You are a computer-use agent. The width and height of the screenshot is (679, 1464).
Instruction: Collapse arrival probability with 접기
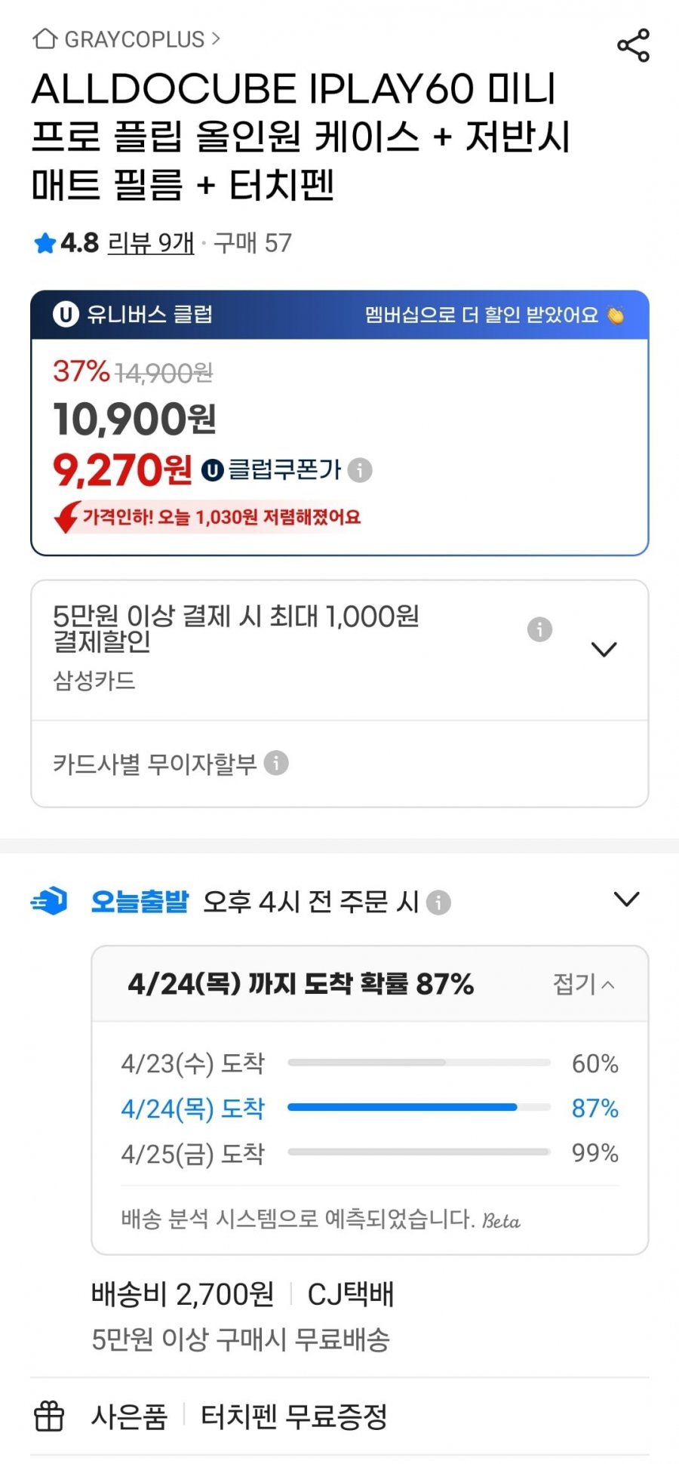(x=584, y=984)
